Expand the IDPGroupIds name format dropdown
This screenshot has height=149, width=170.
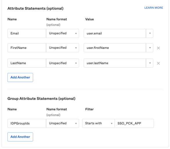click(62, 123)
